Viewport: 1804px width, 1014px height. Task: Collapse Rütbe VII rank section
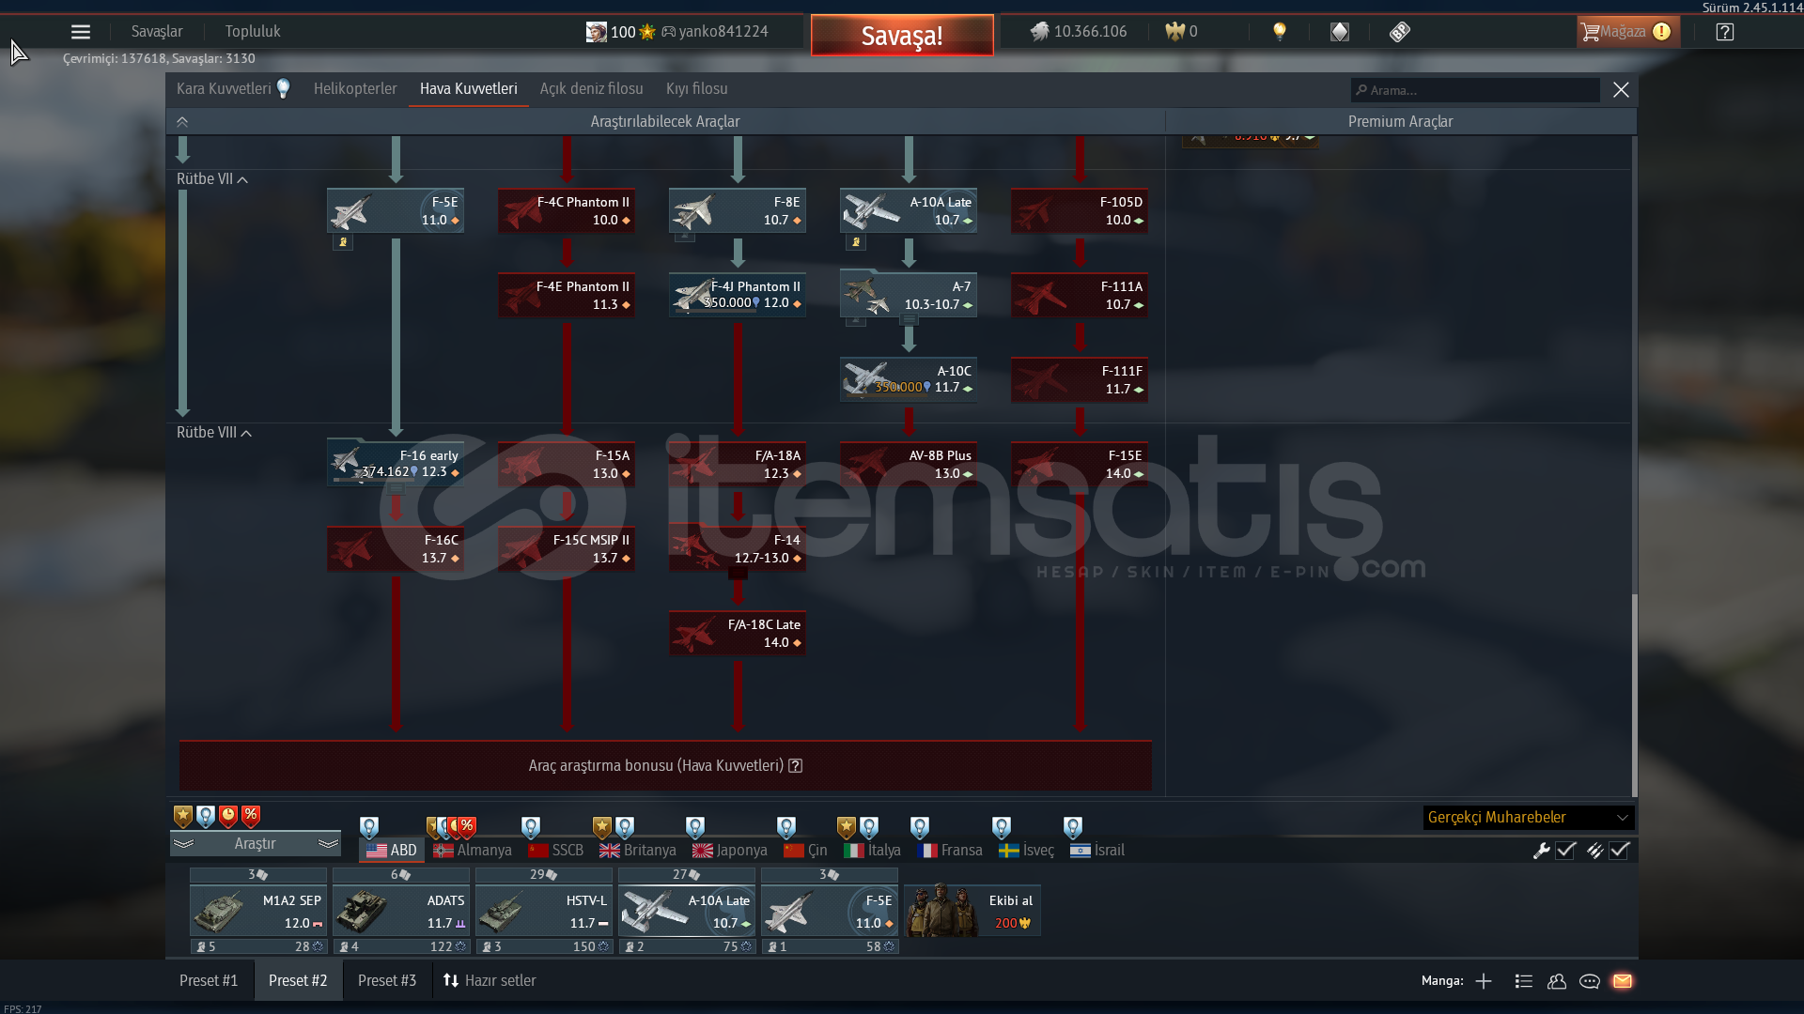[212, 179]
